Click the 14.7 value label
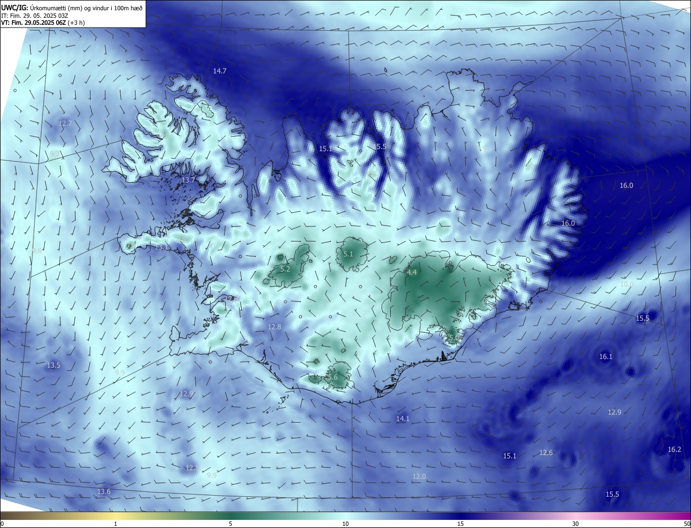The height and width of the screenshot is (528, 691). (220, 71)
